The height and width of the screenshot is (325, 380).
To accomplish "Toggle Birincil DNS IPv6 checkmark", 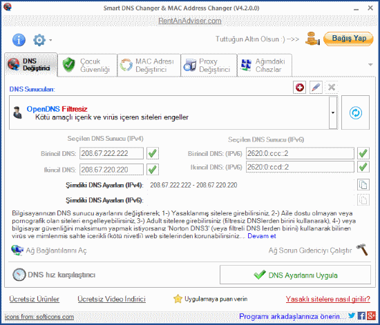I will (363, 153).
